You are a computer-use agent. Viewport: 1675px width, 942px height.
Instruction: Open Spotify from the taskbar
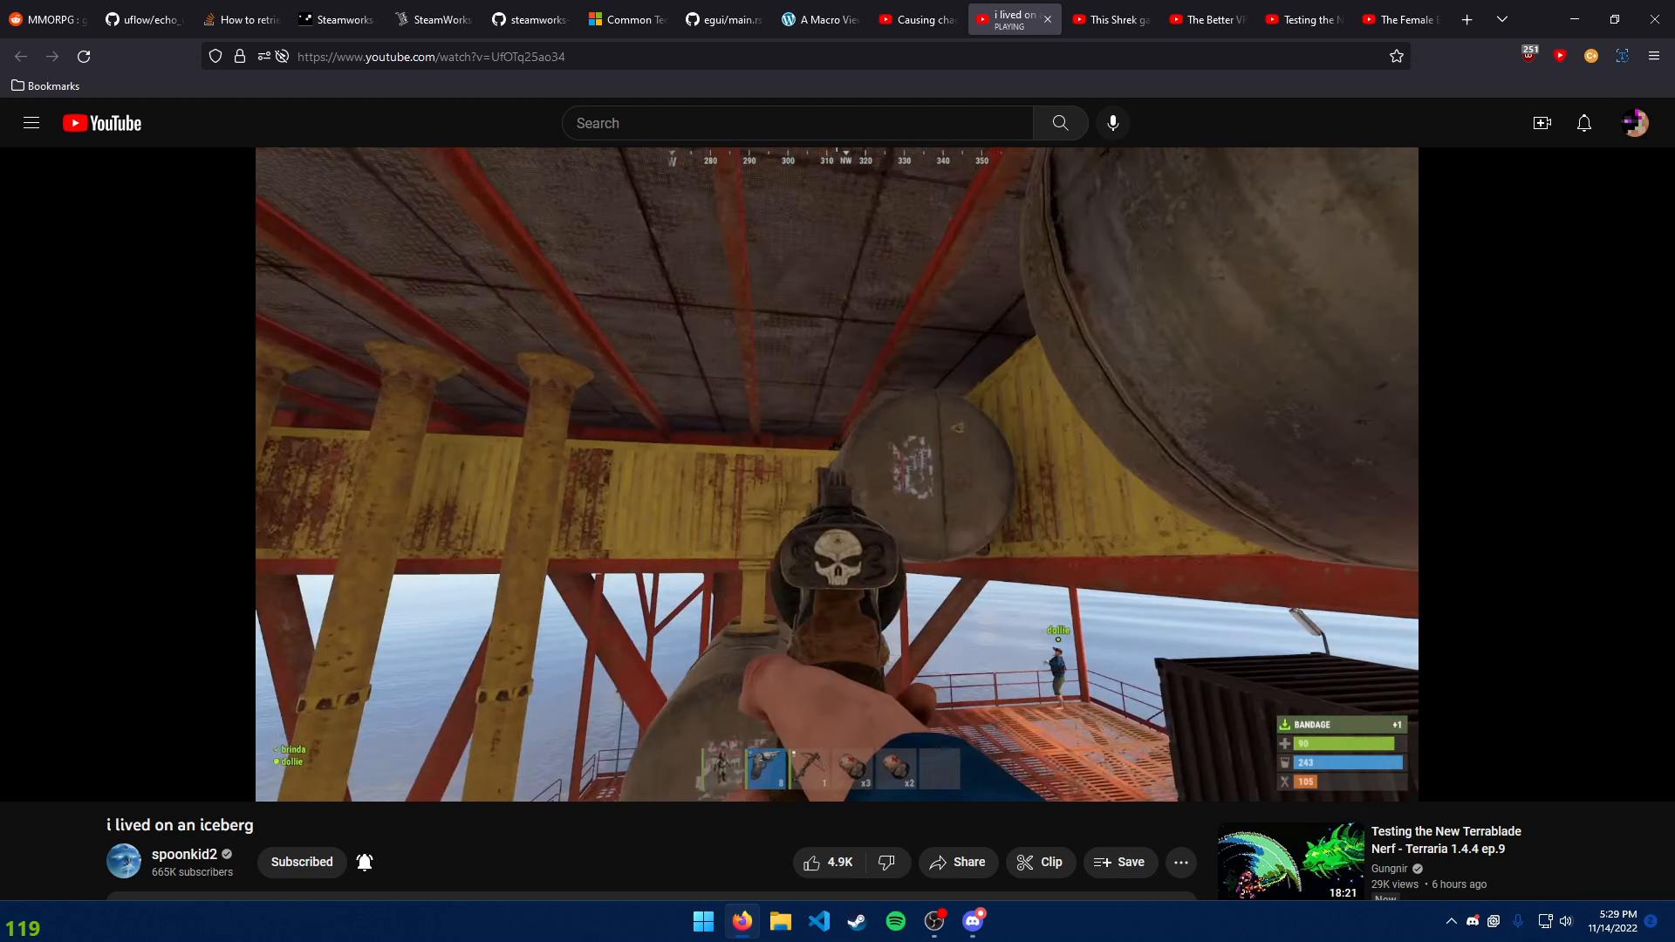coord(896,921)
